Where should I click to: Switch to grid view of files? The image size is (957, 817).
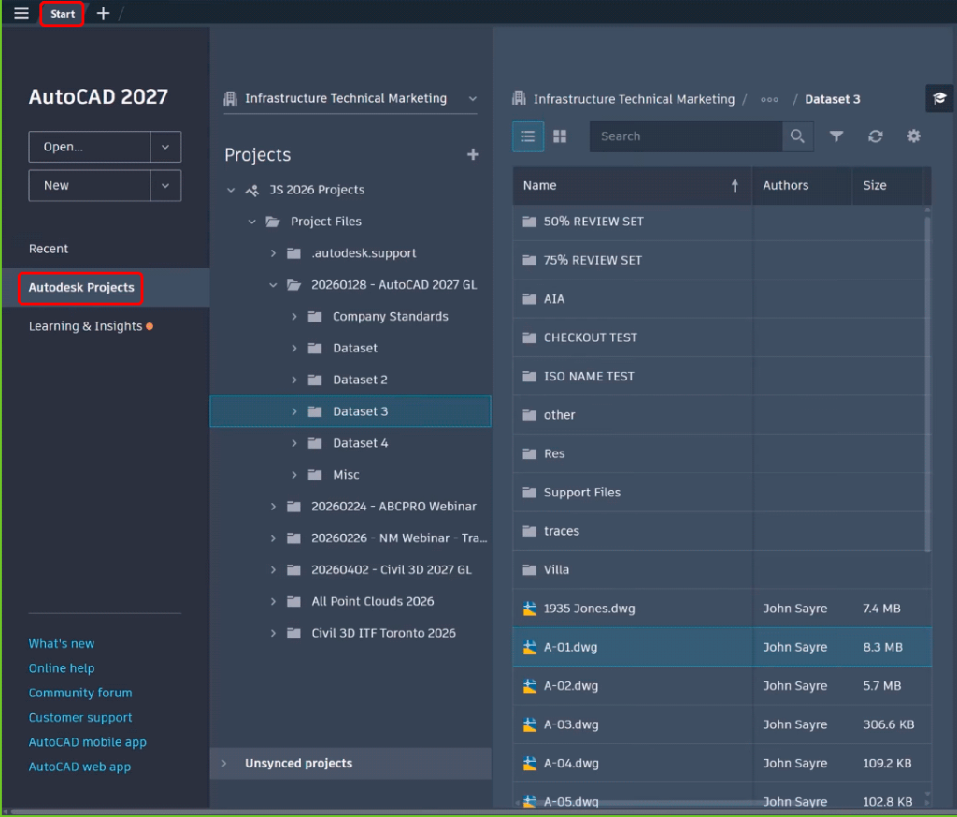pyautogui.click(x=558, y=136)
